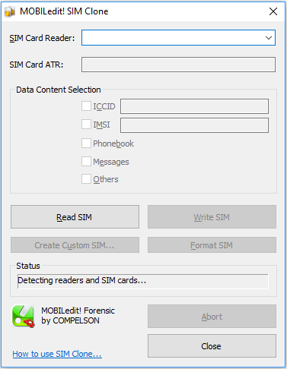Enable the Phonebook checkbox
This screenshot has height=369, width=287.
coord(86,143)
